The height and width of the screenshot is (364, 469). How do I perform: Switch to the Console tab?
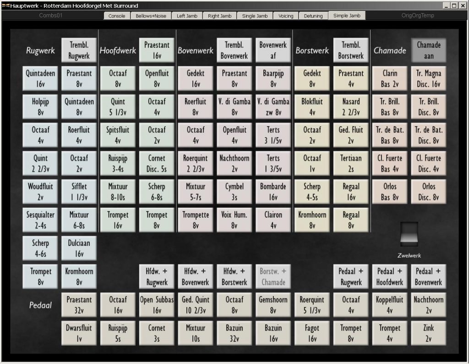point(117,16)
